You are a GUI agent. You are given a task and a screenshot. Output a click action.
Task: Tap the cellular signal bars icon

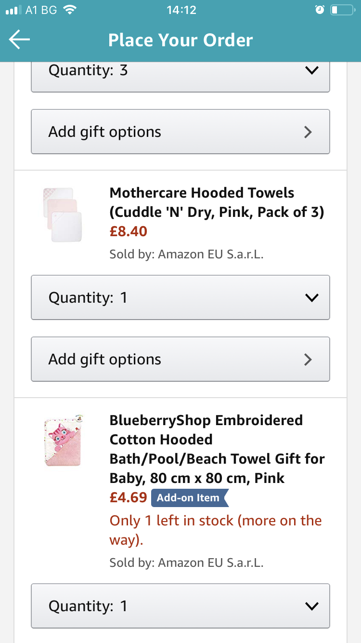point(14,10)
